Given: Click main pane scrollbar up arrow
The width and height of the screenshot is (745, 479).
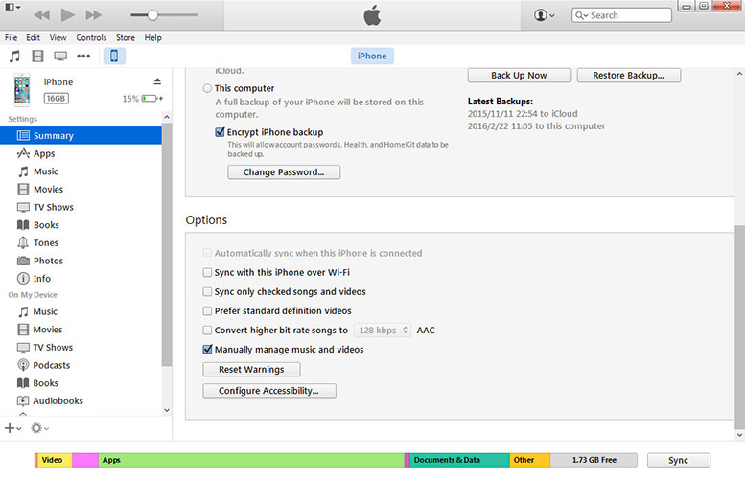Looking at the screenshot, I should coord(740,74).
